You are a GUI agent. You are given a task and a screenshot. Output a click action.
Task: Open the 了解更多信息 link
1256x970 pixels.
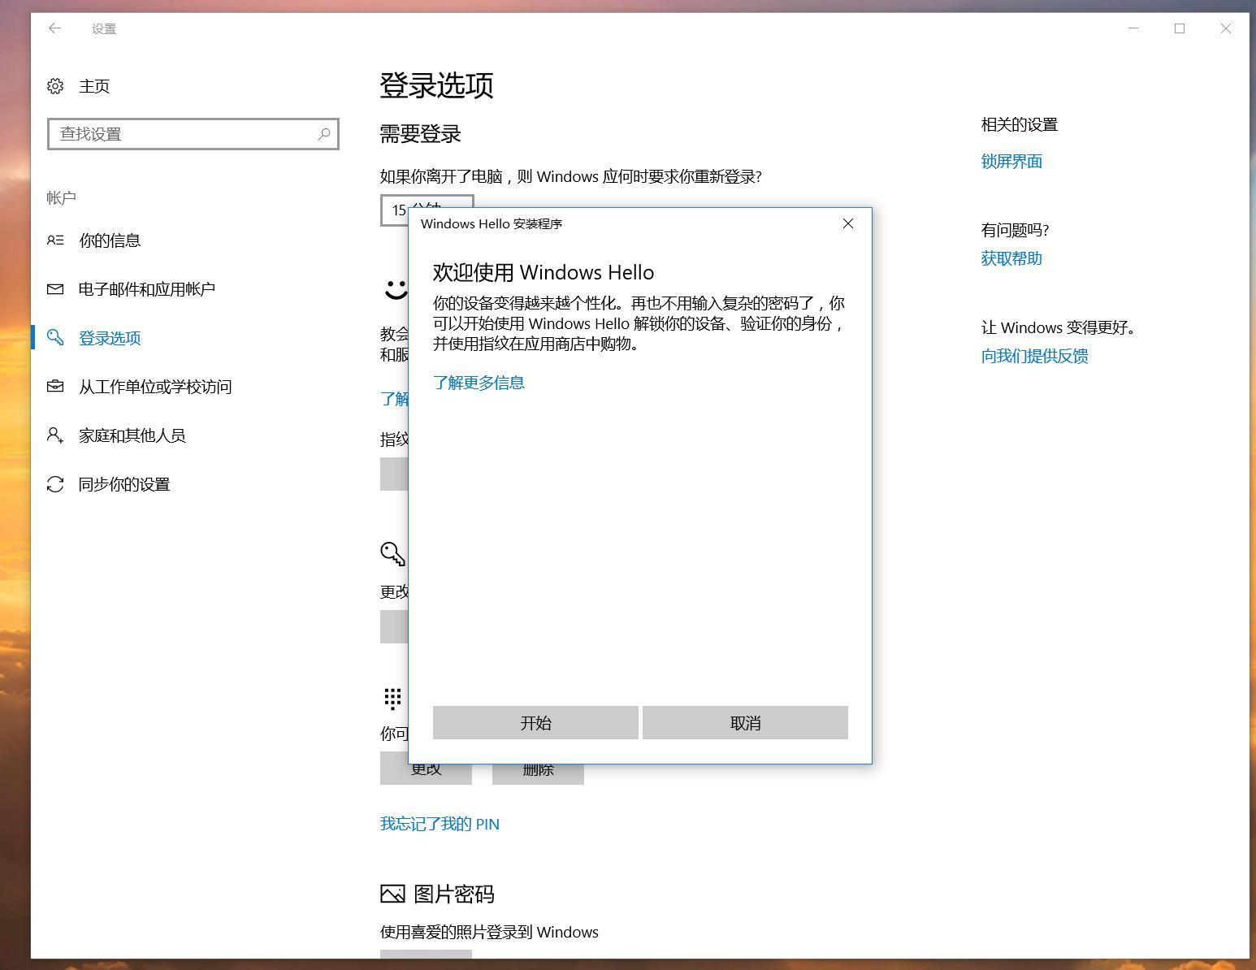point(479,382)
